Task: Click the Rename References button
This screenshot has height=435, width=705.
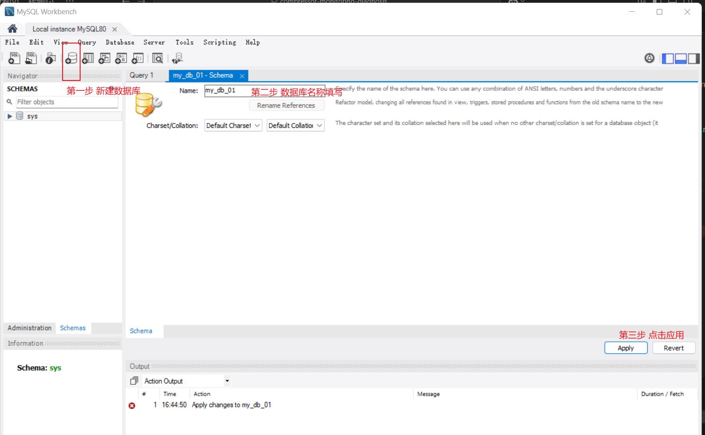Action: coord(286,106)
